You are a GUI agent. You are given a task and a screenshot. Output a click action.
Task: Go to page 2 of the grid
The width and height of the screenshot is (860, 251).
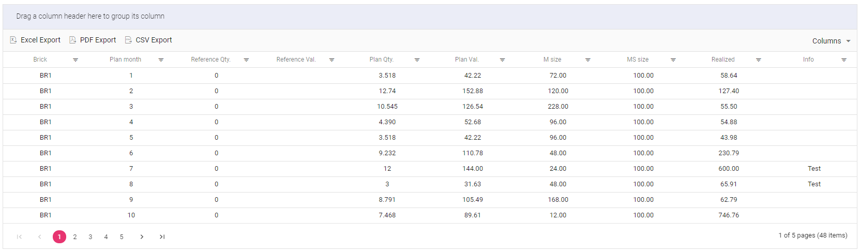tap(75, 237)
